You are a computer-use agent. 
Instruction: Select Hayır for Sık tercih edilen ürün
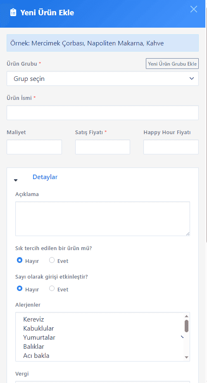click(x=19, y=260)
